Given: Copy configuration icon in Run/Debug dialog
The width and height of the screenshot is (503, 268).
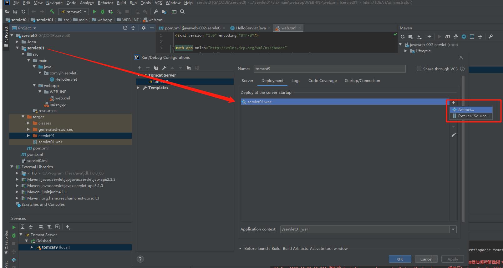Looking at the screenshot, I should [156, 68].
